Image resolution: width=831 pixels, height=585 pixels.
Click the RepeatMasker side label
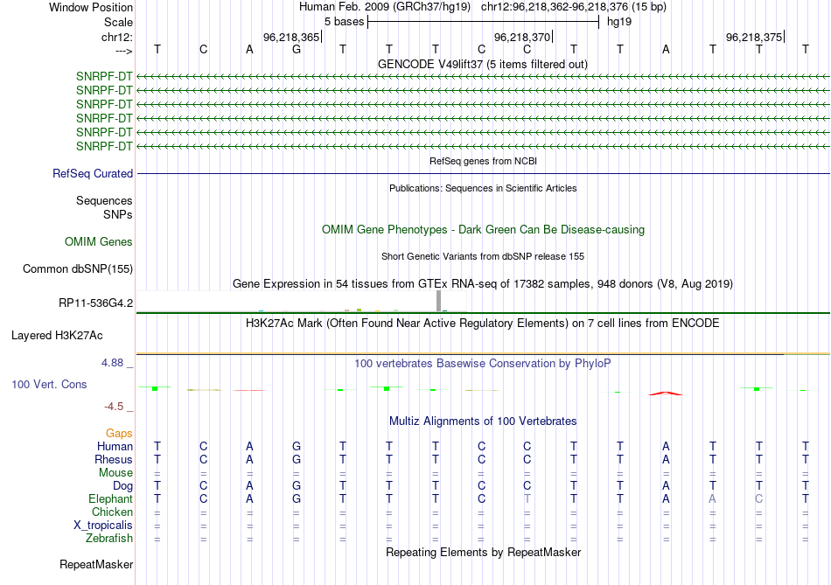click(96, 565)
